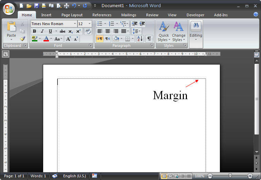Open Word Help question mark
Image resolution: width=261 pixels, height=180 pixels.
click(x=256, y=14)
